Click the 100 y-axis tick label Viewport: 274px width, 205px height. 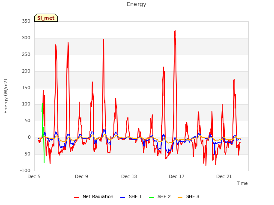pyautogui.click(x=26, y=104)
